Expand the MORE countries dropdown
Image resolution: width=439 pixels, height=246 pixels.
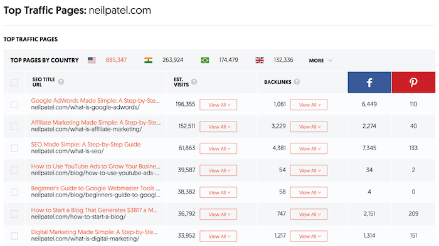320,60
